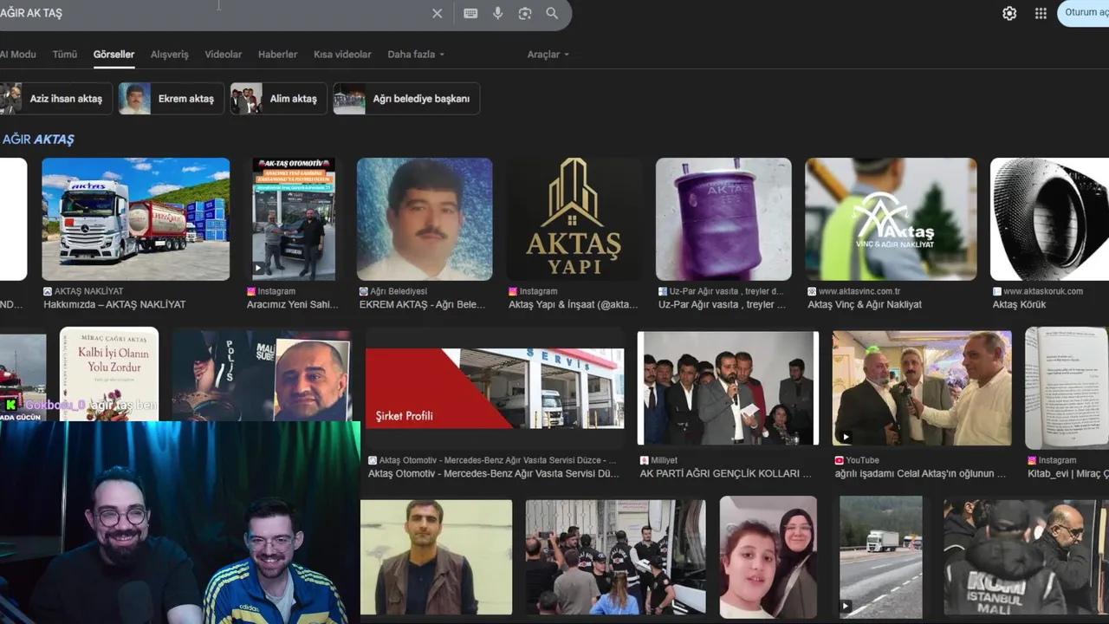Click the www.aktaskoruk.com source label
The image size is (1109, 624).
pyautogui.click(x=1043, y=291)
